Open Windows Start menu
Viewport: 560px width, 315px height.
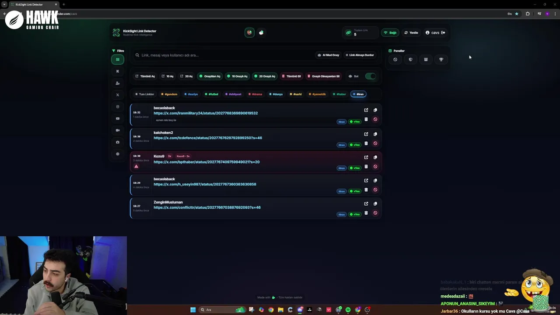coord(193,310)
